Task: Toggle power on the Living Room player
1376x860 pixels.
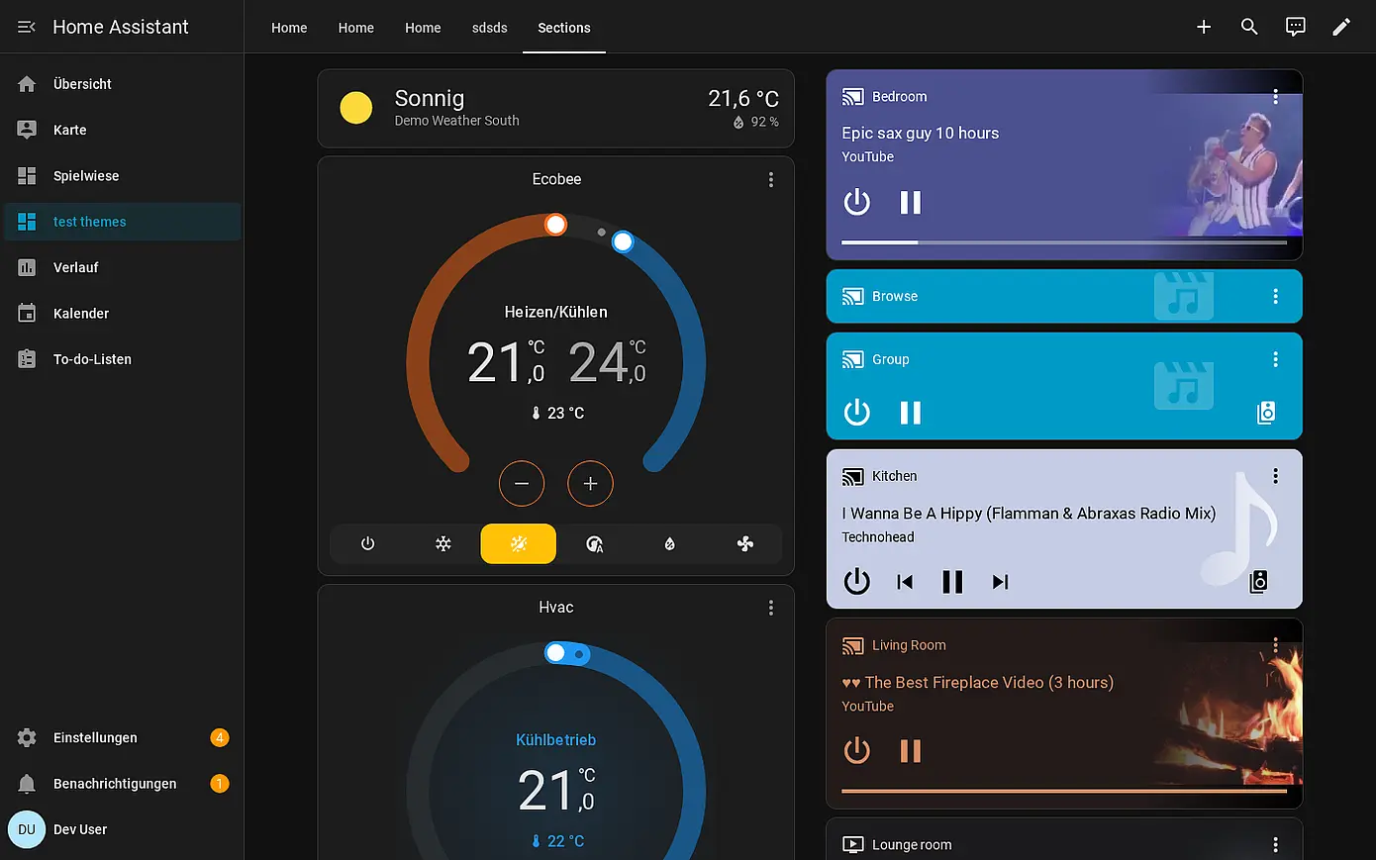Action: (857, 751)
